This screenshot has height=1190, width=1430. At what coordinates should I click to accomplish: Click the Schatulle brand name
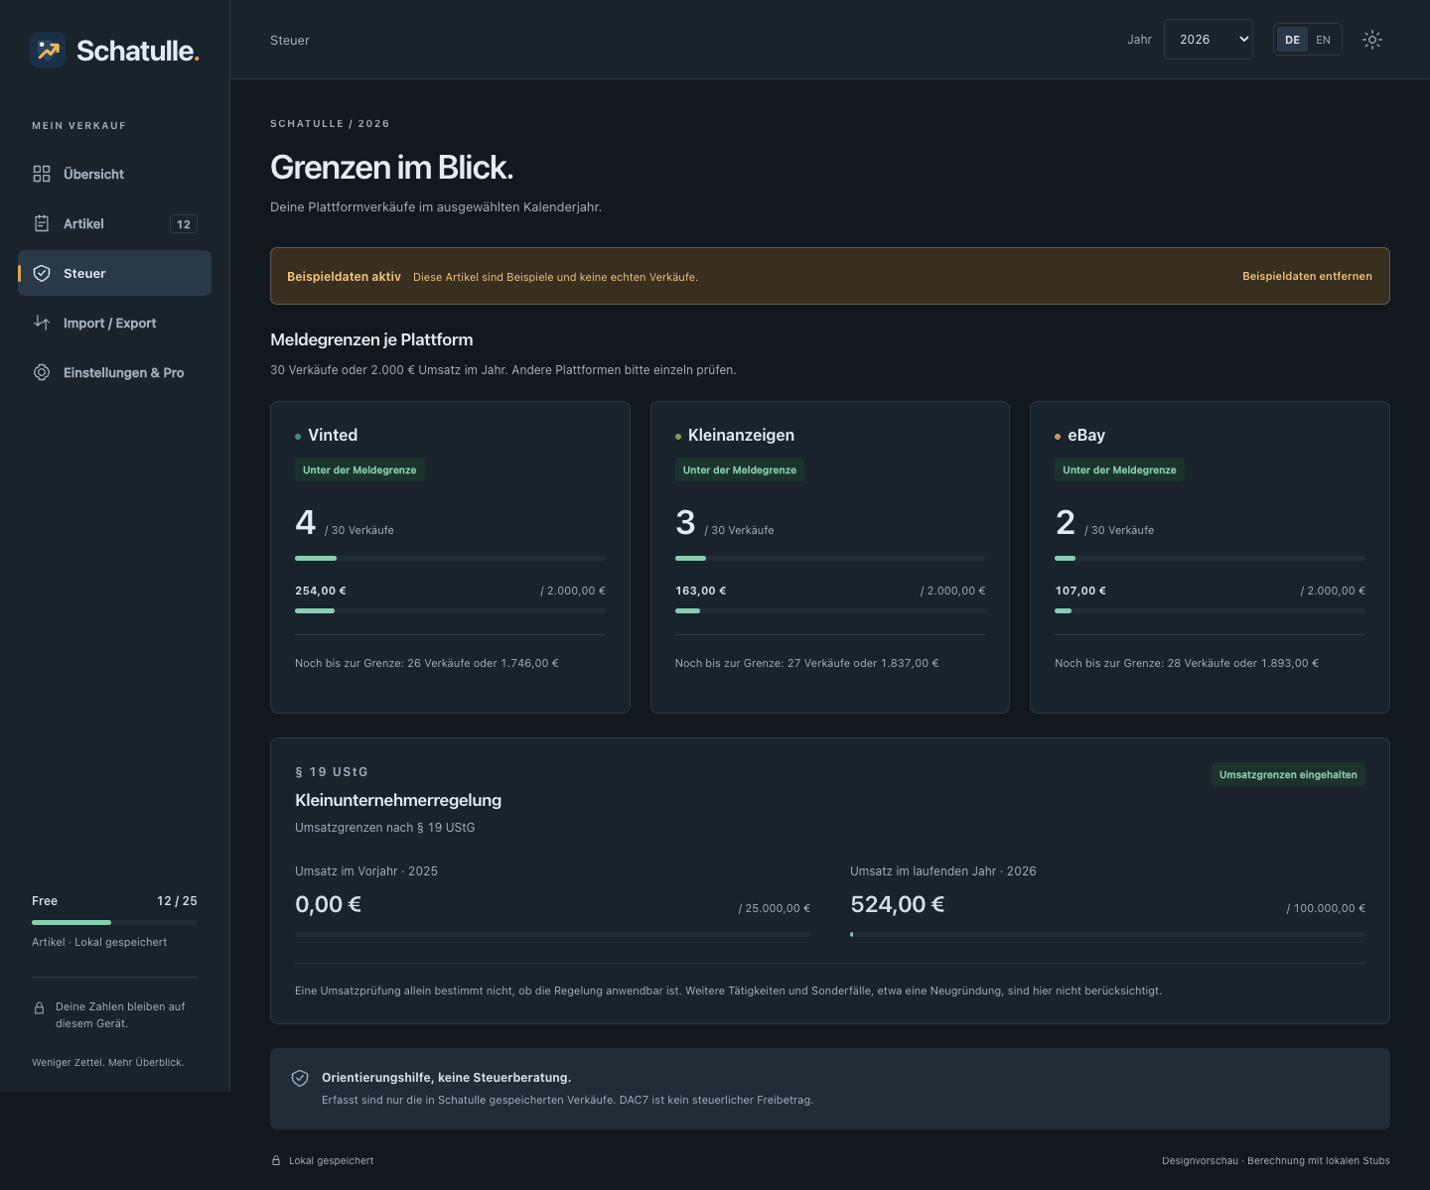(x=137, y=51)
